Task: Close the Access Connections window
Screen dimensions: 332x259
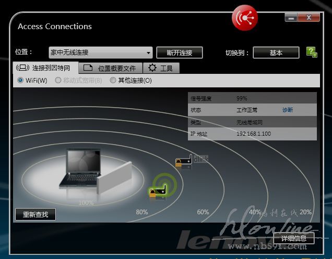Action: [309, 18]
